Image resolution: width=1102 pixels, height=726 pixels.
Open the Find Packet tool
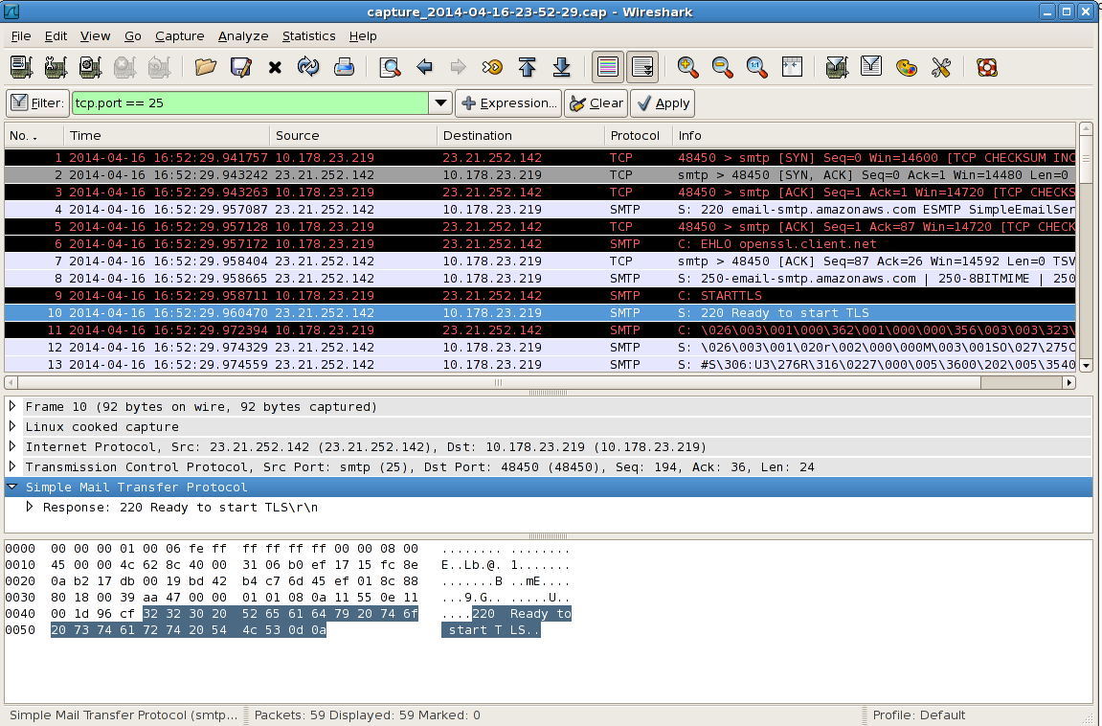click(x=392, y=67)
